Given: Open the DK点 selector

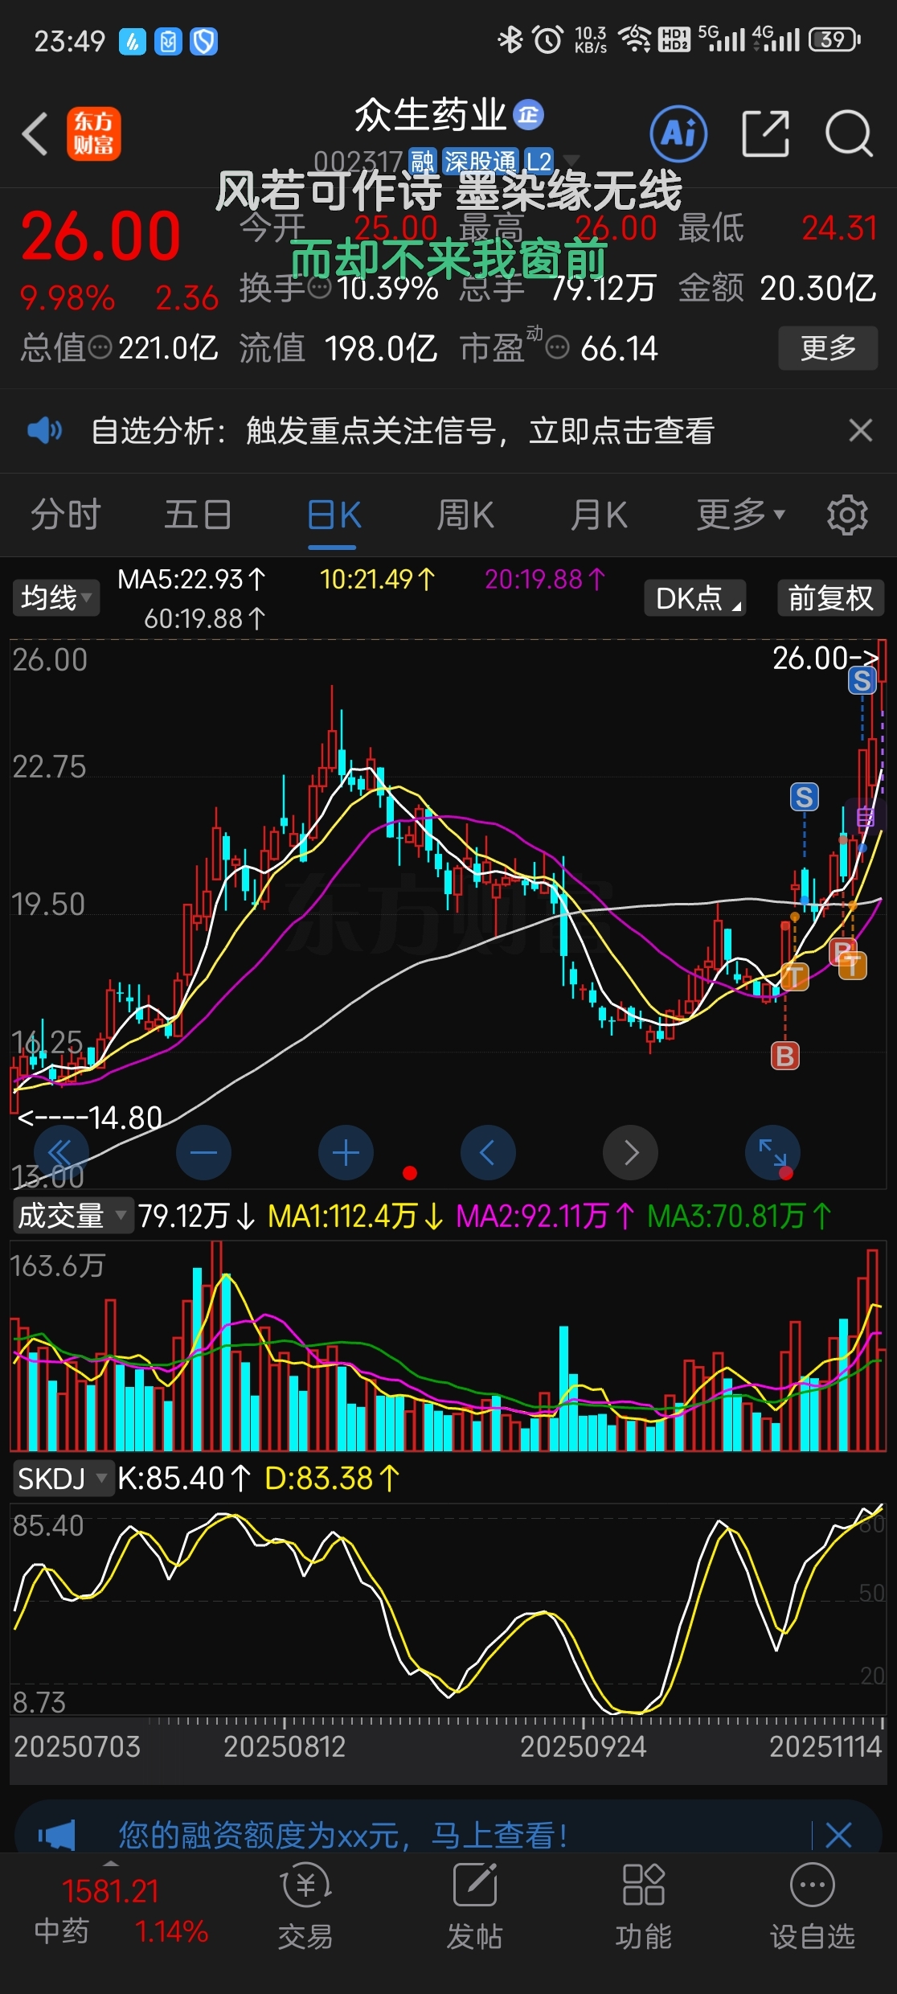Looking at the screenshot, I should (x=695, y=598).
